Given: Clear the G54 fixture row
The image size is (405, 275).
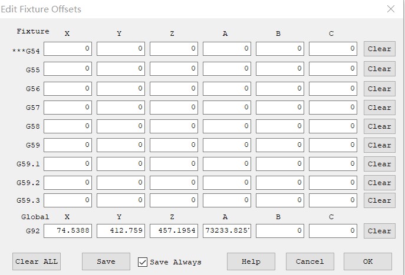Looking at the screenshot, I should pos(379,49).
